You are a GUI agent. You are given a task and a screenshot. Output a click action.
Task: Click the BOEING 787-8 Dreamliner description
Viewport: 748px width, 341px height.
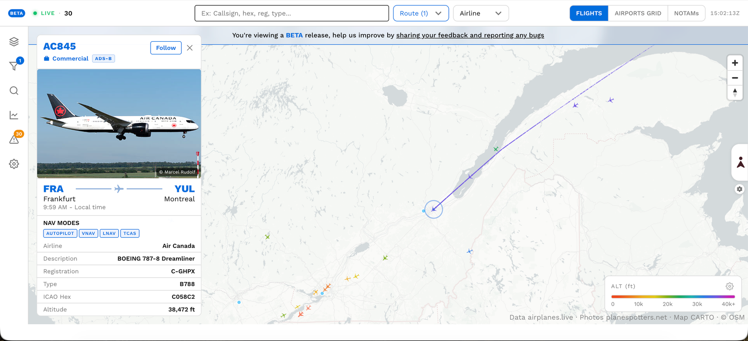coord(156,258)
